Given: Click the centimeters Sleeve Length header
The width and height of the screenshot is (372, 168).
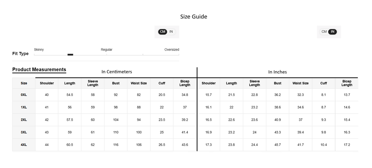Looking at the screenshot, I should (93, 83).
